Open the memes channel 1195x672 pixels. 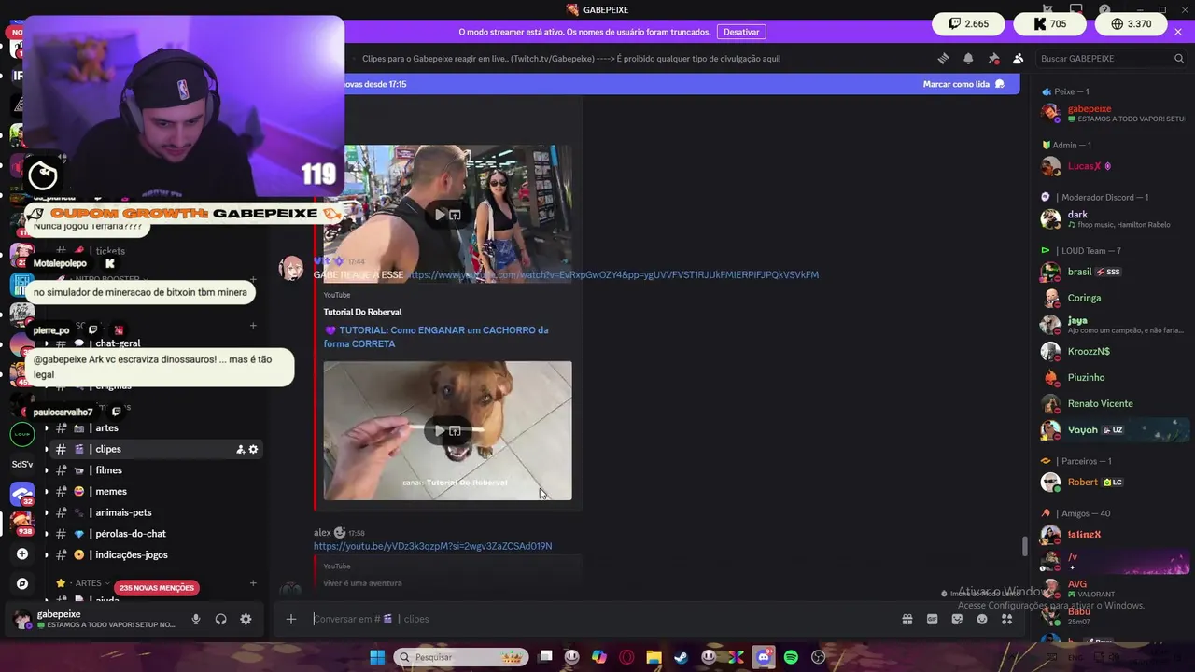(154, 491)
